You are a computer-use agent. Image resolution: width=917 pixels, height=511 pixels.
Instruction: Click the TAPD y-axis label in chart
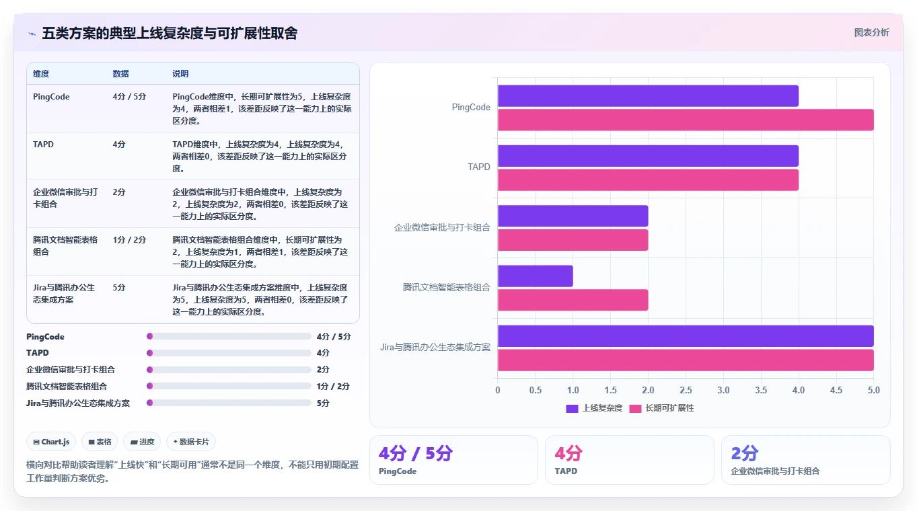pos(479,167)
